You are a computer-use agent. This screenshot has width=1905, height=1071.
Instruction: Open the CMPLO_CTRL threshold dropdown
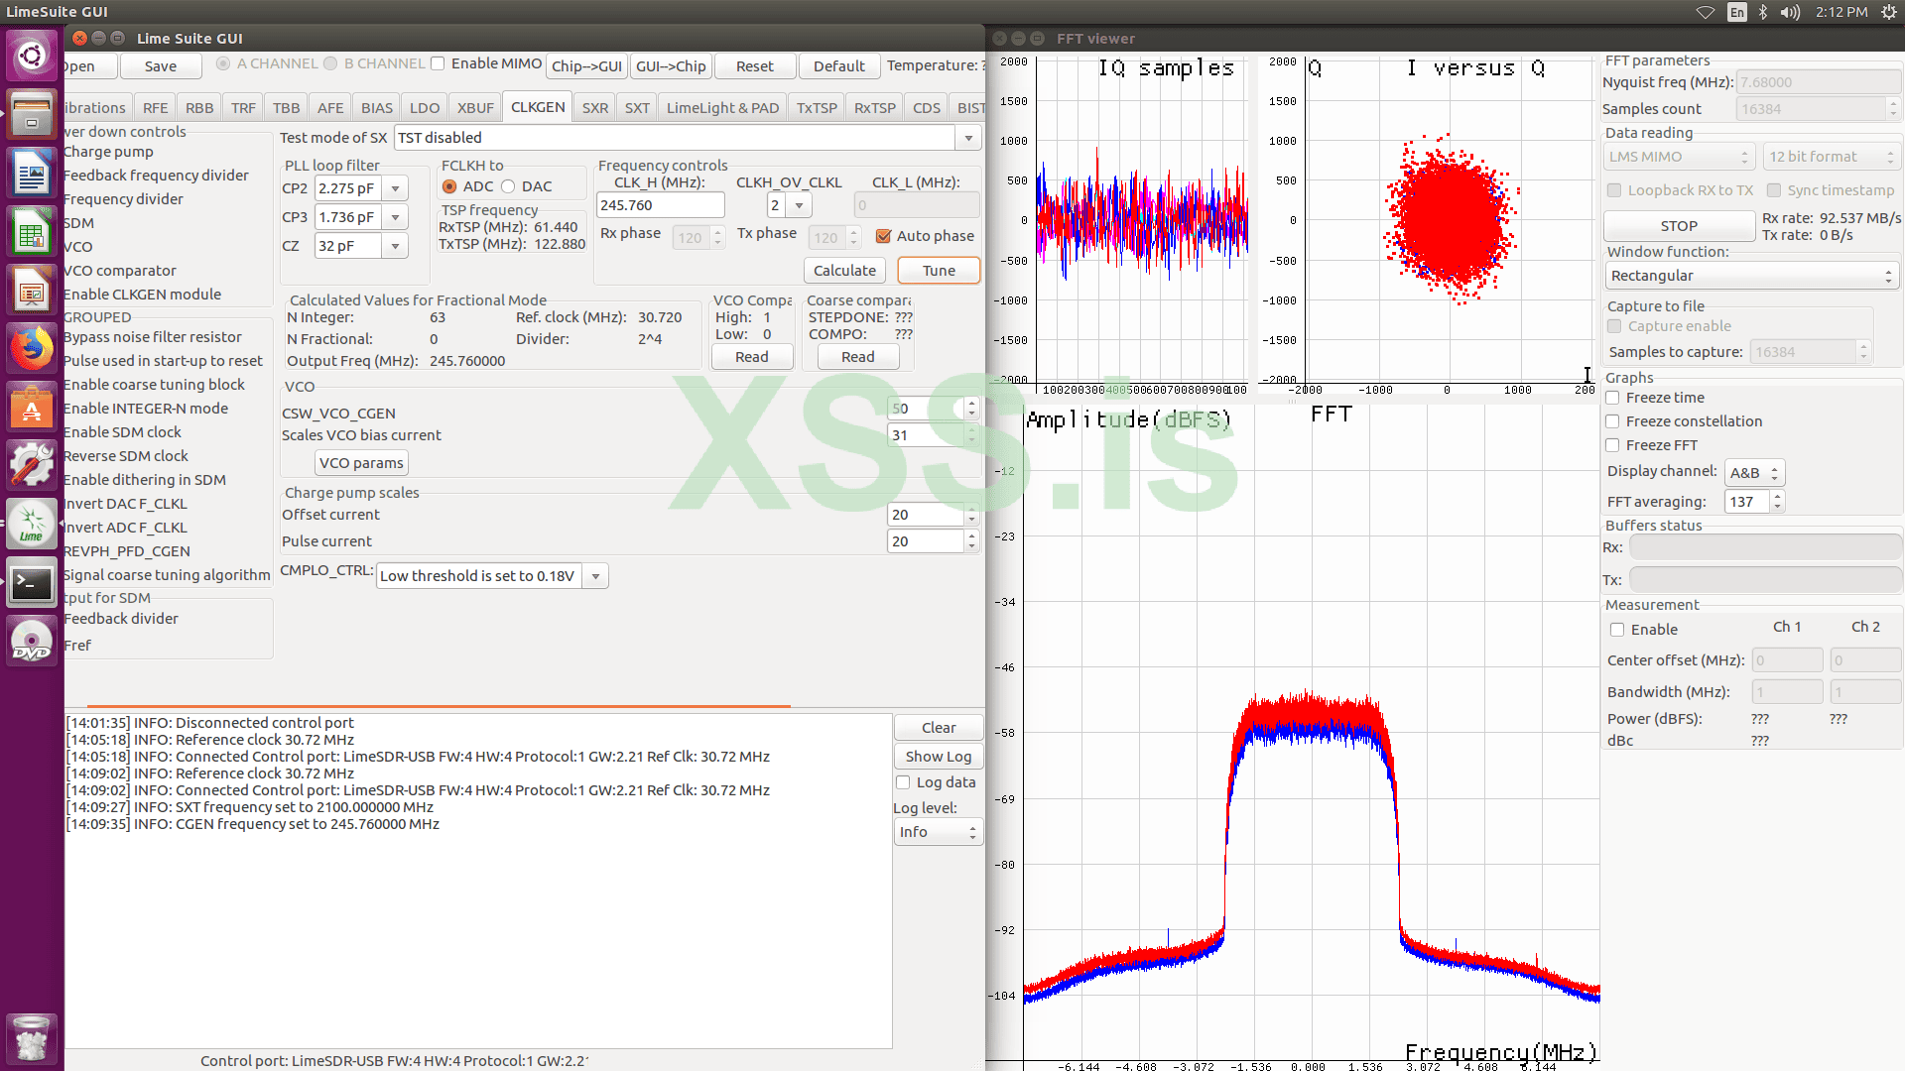pos(595,576)
